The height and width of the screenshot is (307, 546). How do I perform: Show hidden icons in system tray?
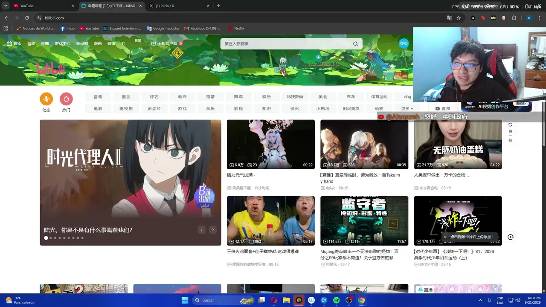click(x=480, y=300)
